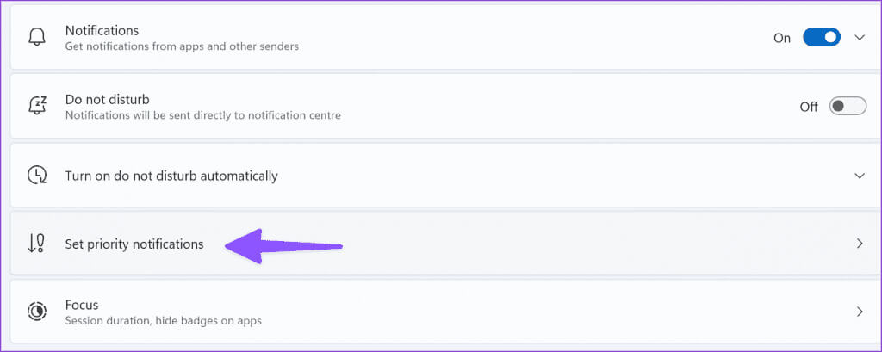Enable the Do not disturb toggle

[x=848, y=106]
